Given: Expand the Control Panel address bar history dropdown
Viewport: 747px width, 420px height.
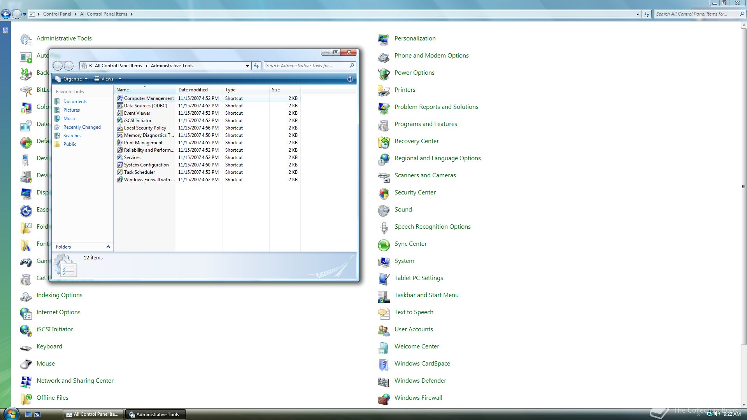Looking at the screenshot, I should (638, 14).
